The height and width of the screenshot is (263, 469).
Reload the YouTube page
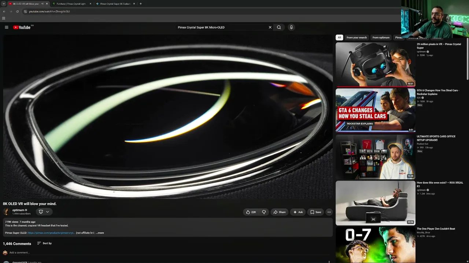click(17, 11)
